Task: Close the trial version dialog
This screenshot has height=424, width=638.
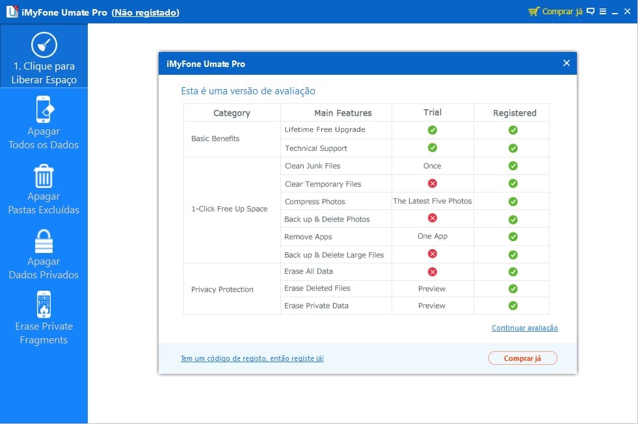Action: tap(566, 63)
